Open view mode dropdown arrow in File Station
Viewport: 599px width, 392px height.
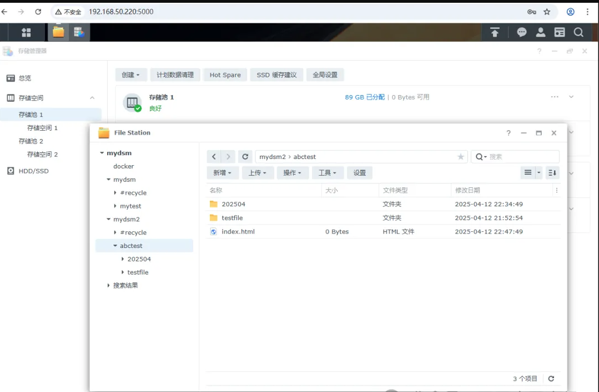(538, 173)
